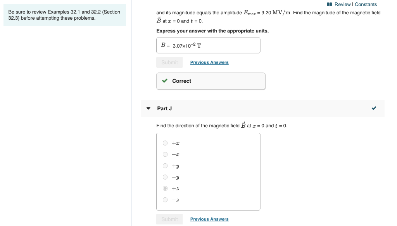Click the black triangle next to Part J

pos(148,109)
